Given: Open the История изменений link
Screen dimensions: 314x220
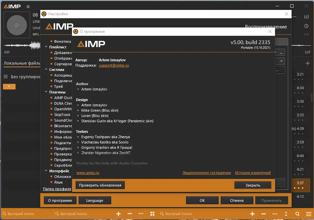Looking at the screenshot, I should tap(254, 172).
